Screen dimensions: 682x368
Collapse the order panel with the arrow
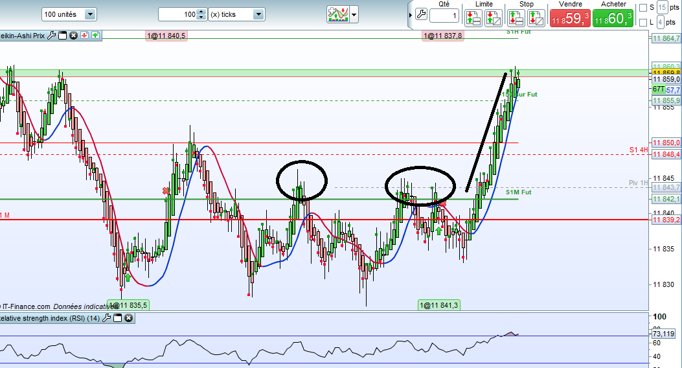410,15
